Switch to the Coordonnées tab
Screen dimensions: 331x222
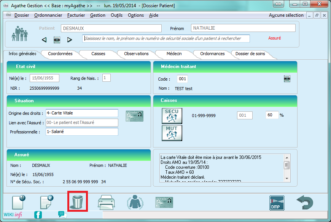pyautogui.click(x=60, y=54)
